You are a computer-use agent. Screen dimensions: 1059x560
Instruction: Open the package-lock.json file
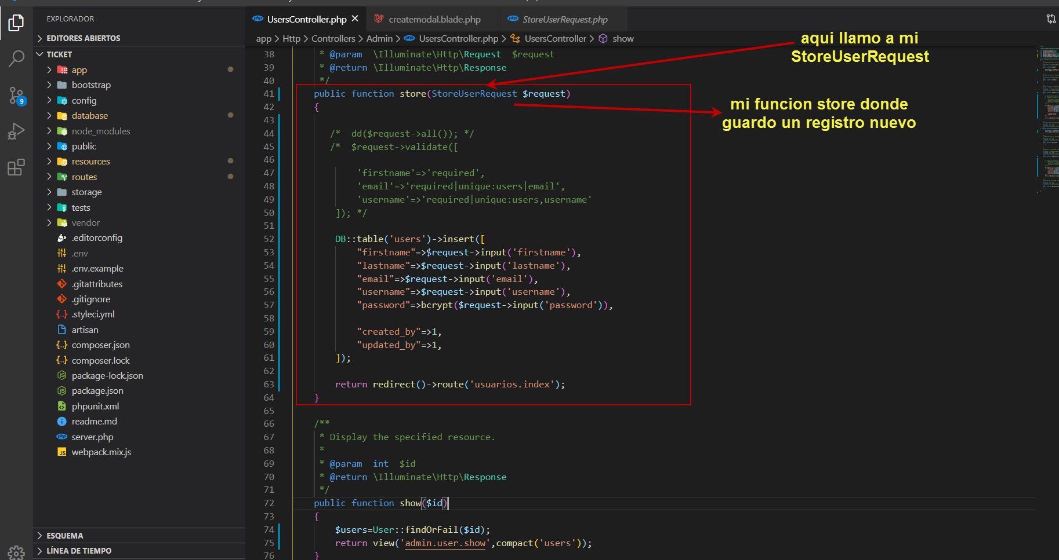point(139,375)
